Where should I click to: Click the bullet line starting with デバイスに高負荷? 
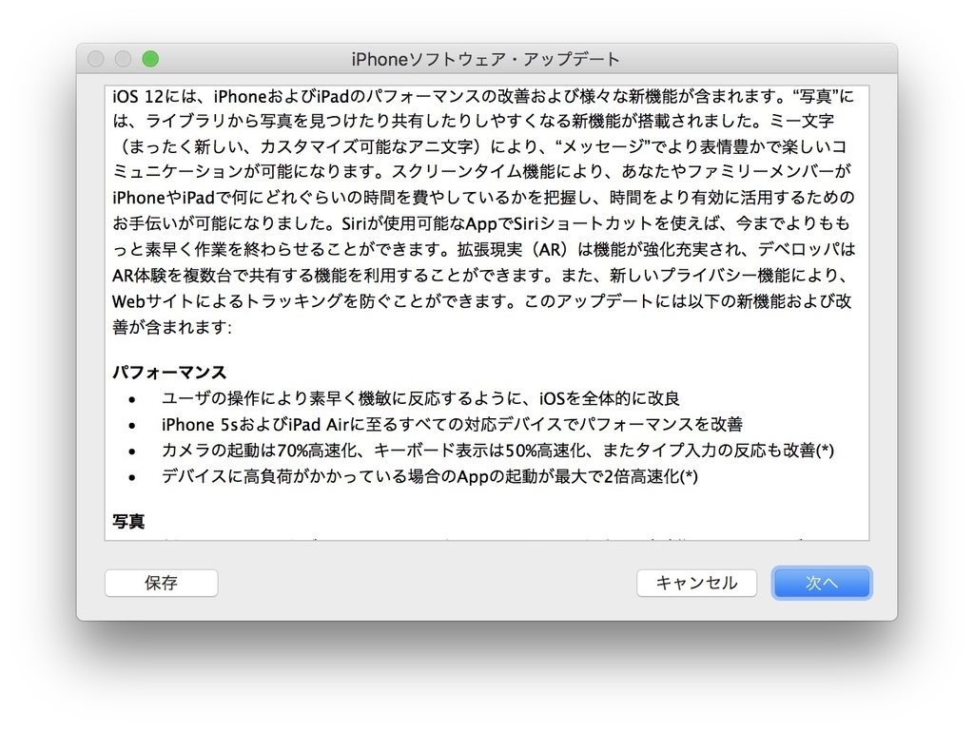(x=429, y=476)
